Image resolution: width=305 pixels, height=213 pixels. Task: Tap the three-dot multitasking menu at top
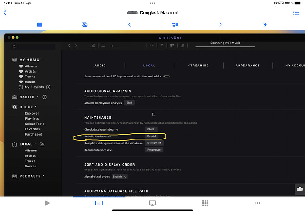pyautogui.click(x=152, y=3)
